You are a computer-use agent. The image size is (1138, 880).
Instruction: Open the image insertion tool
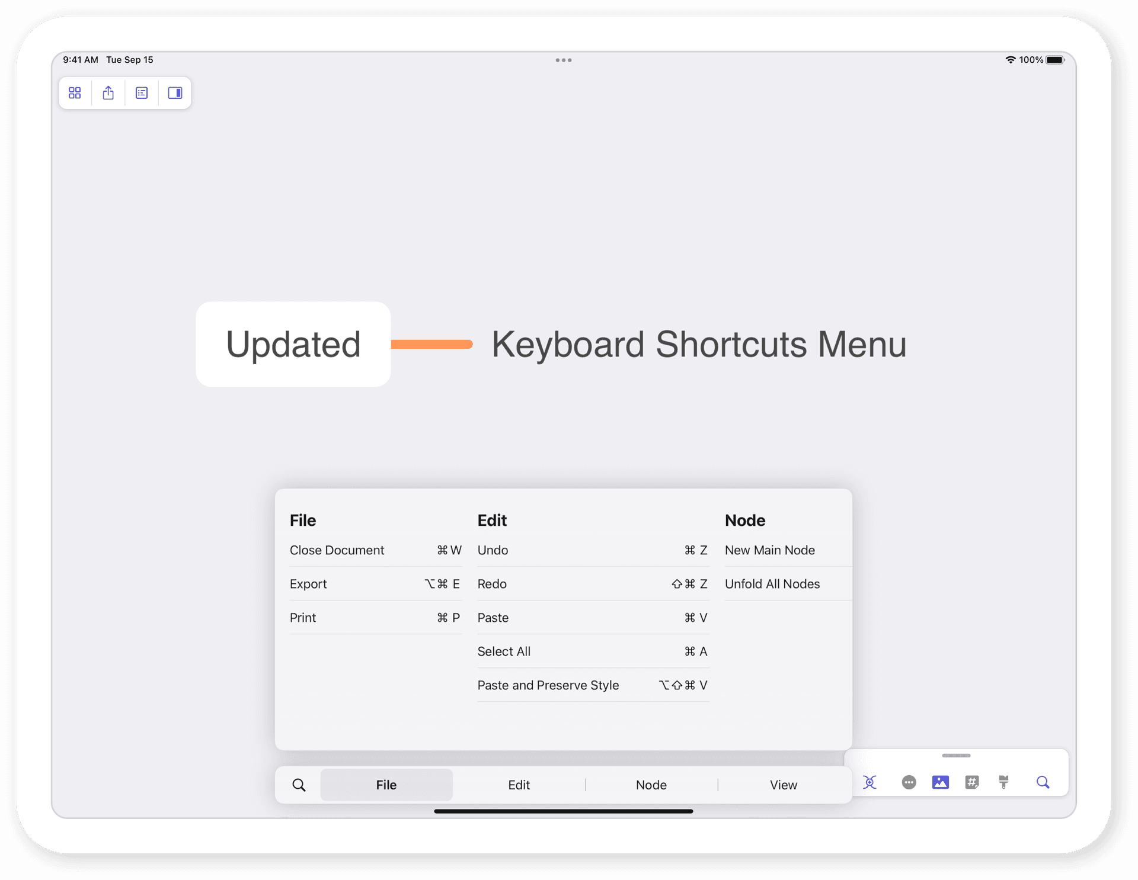coord(940,782)
